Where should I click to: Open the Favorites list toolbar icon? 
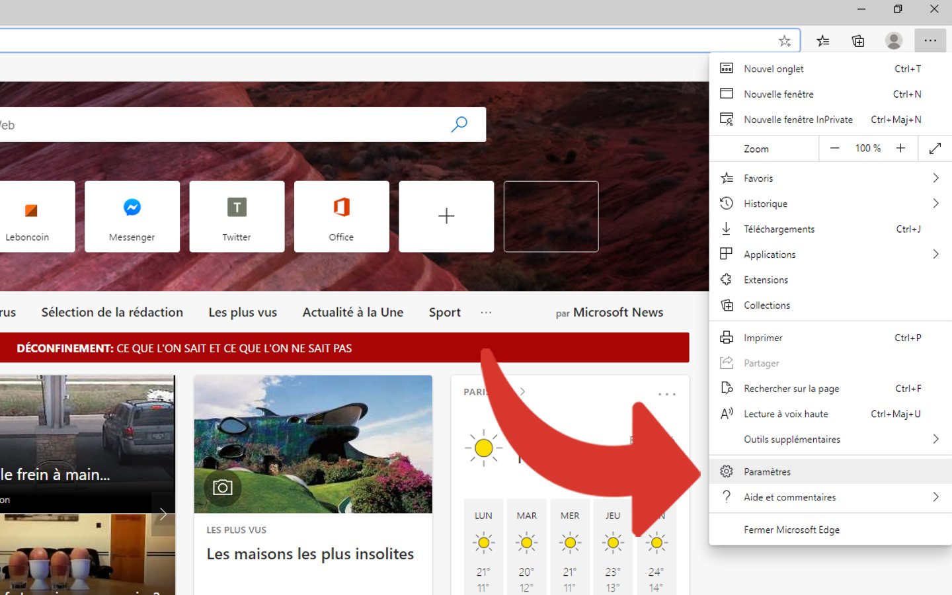pos(823,41)
